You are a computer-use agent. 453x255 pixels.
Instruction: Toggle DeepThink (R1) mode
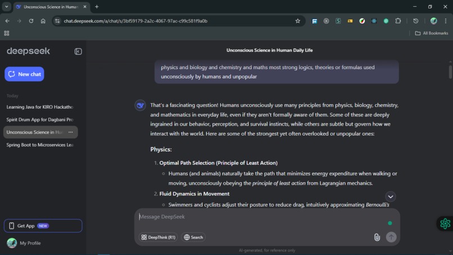tap(158, 238)
